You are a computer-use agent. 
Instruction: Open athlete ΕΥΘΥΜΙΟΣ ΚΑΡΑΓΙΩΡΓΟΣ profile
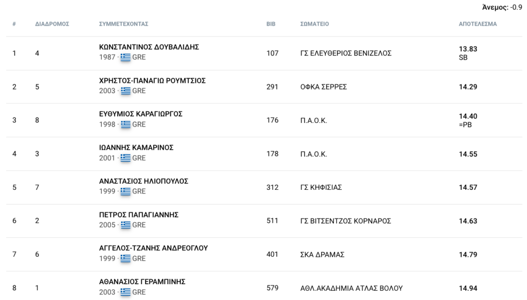(140, 114)
